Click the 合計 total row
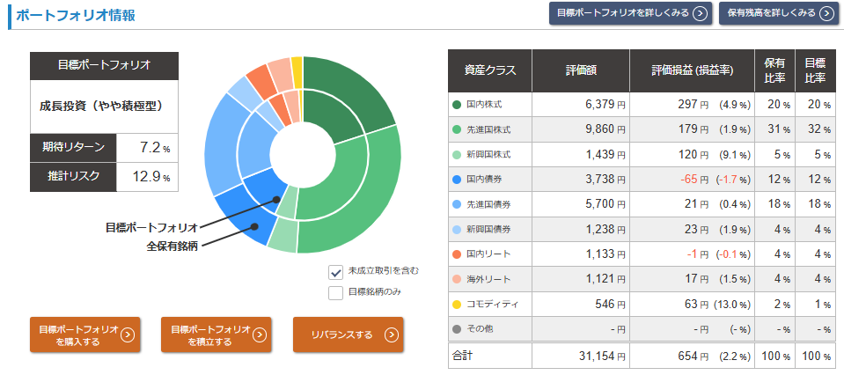This screenshot has width=844, height=375. pyautogui.click(x=463, y=356)
